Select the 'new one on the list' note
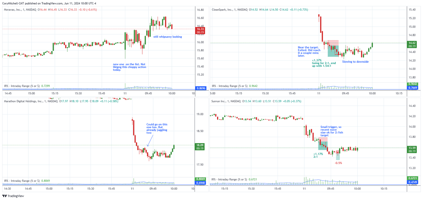 (129, 67)
